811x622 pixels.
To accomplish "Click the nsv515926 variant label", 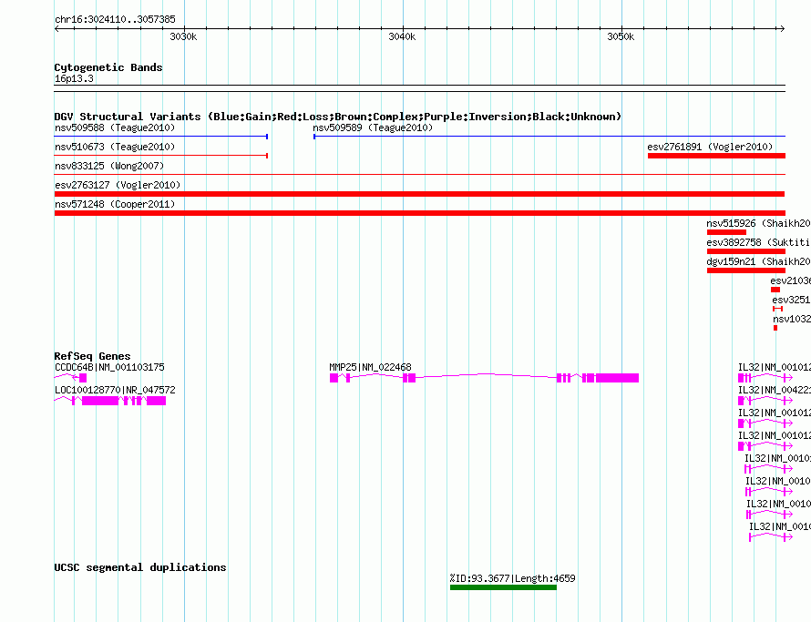I will pos(758,223).
